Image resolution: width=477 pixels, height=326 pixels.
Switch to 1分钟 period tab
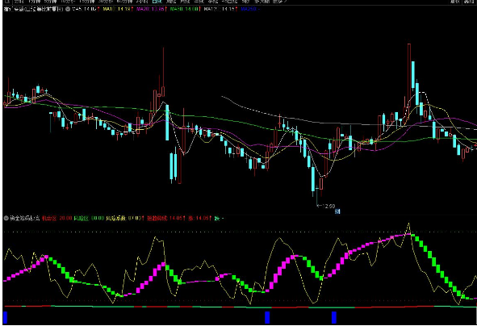coord(34,2)
